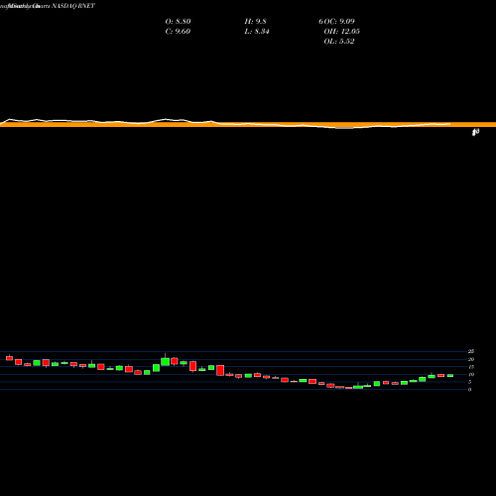Select the open value O: 8.80

click(178, 22)
